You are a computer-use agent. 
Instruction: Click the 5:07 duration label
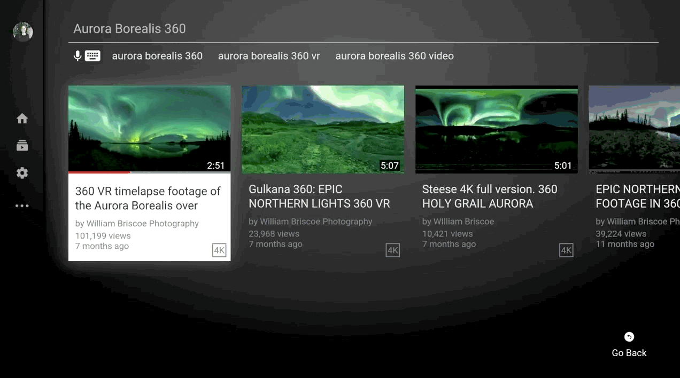(x=390, y=166)
